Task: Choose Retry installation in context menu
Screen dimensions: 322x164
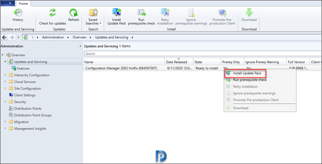Action: click(260, 87)
